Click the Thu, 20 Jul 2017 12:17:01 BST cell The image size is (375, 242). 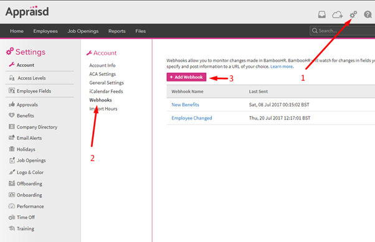[x=280, y=118]
